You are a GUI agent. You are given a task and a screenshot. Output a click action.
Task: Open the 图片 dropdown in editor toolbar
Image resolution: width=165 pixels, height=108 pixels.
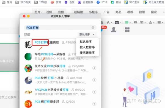[x=38, y=12]
